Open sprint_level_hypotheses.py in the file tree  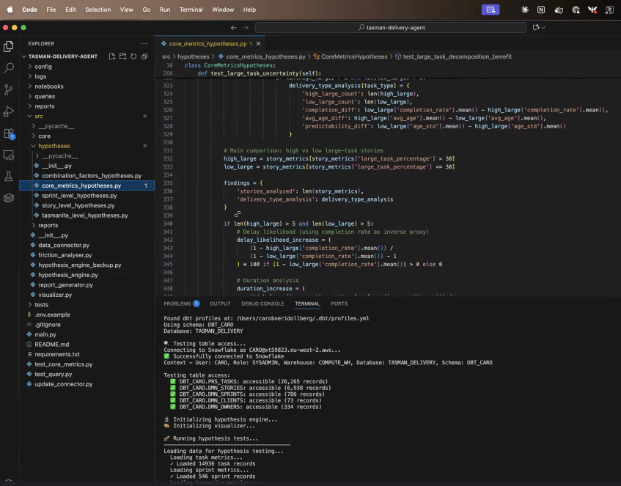[x=79, y=196]
